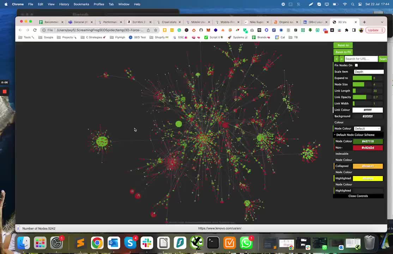The width and height of the screenshot is (393, 254).
Task: Click the Search for URL input field
Action: pos(361,59)
